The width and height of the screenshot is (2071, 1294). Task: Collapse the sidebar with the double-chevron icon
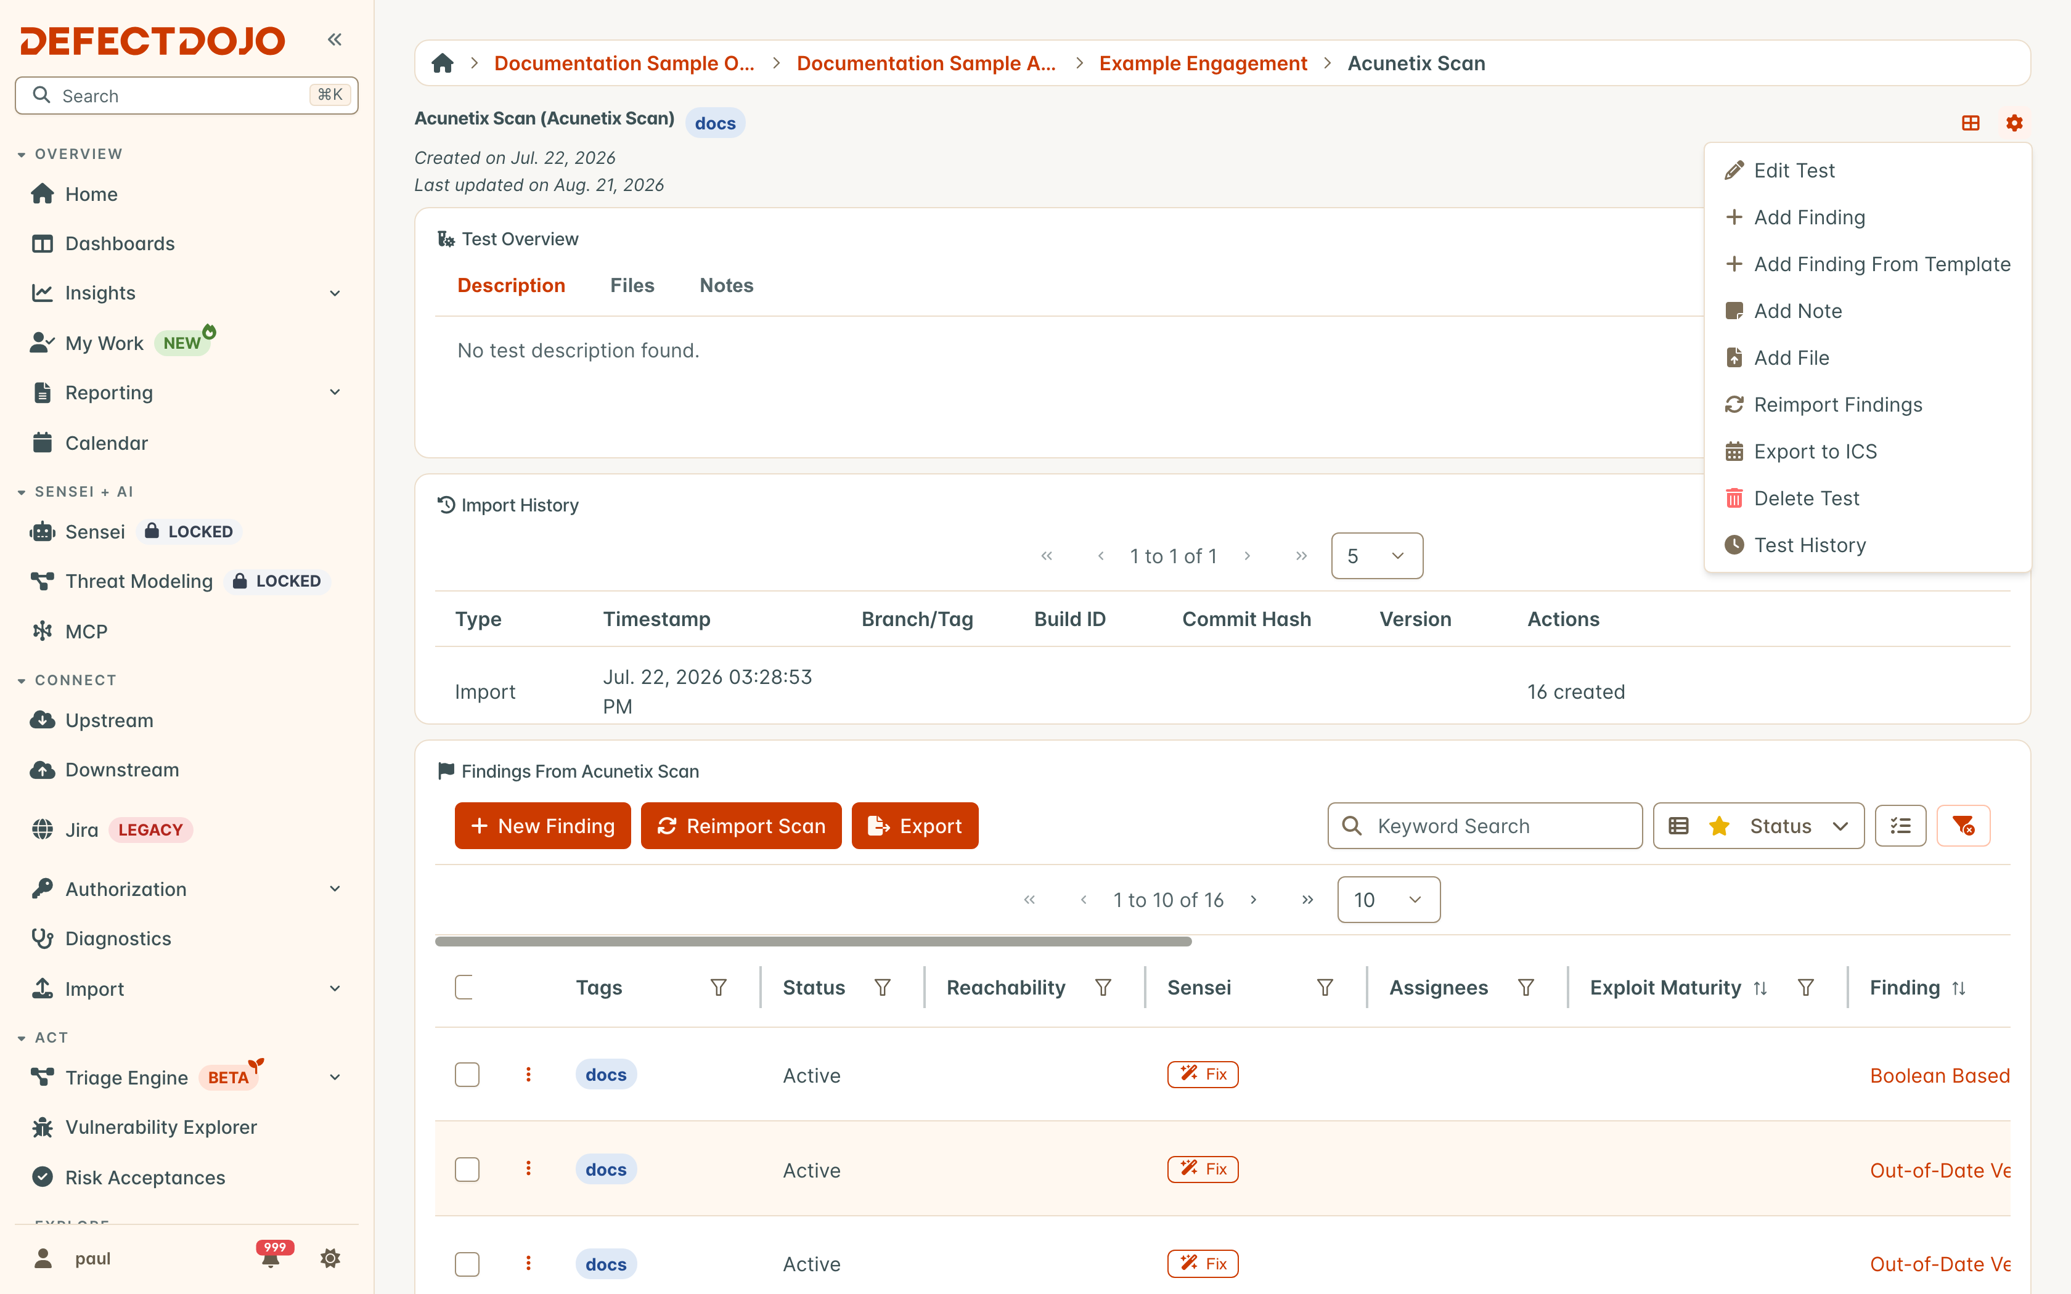coord(335,39)
